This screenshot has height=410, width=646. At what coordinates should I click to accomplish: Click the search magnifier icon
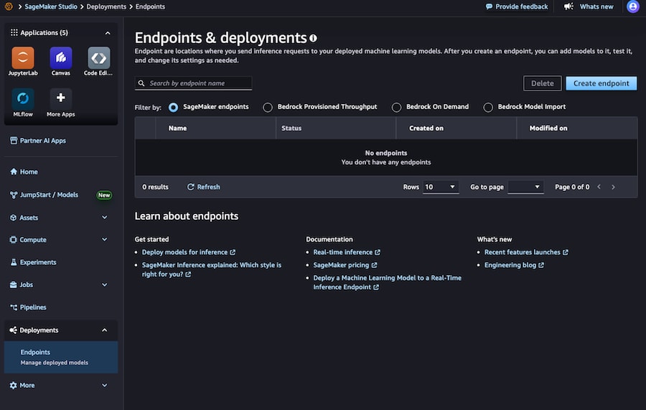141,83
